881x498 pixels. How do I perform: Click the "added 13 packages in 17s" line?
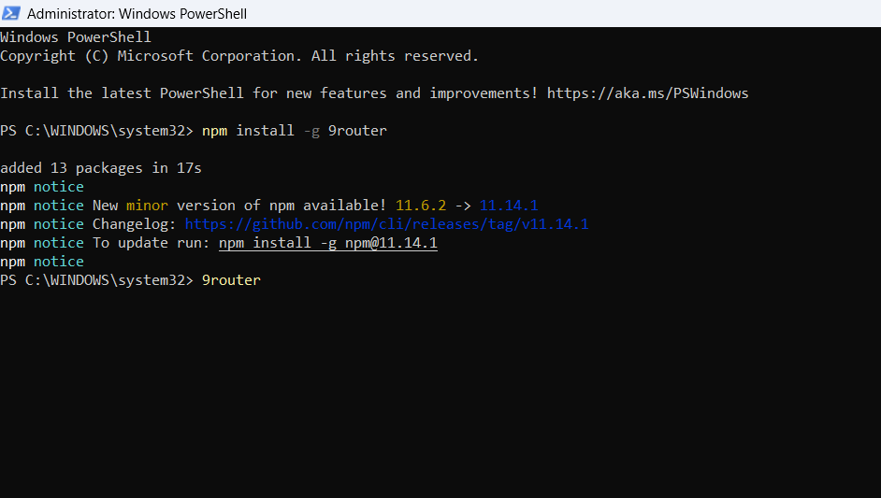[101, 168]
